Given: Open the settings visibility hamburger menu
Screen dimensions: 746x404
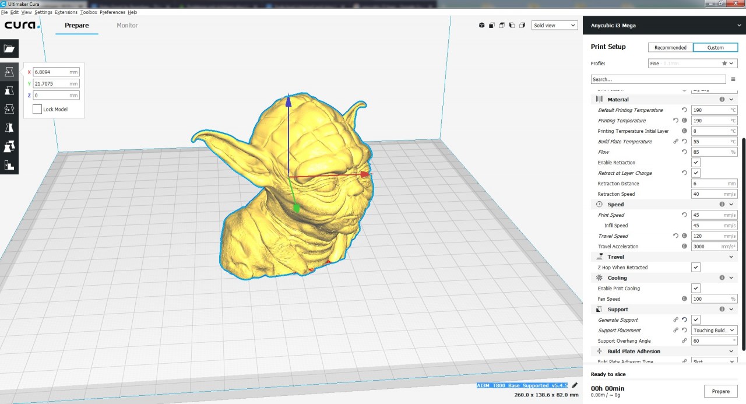Looking at the screenshot, I should tap(733, 79).
